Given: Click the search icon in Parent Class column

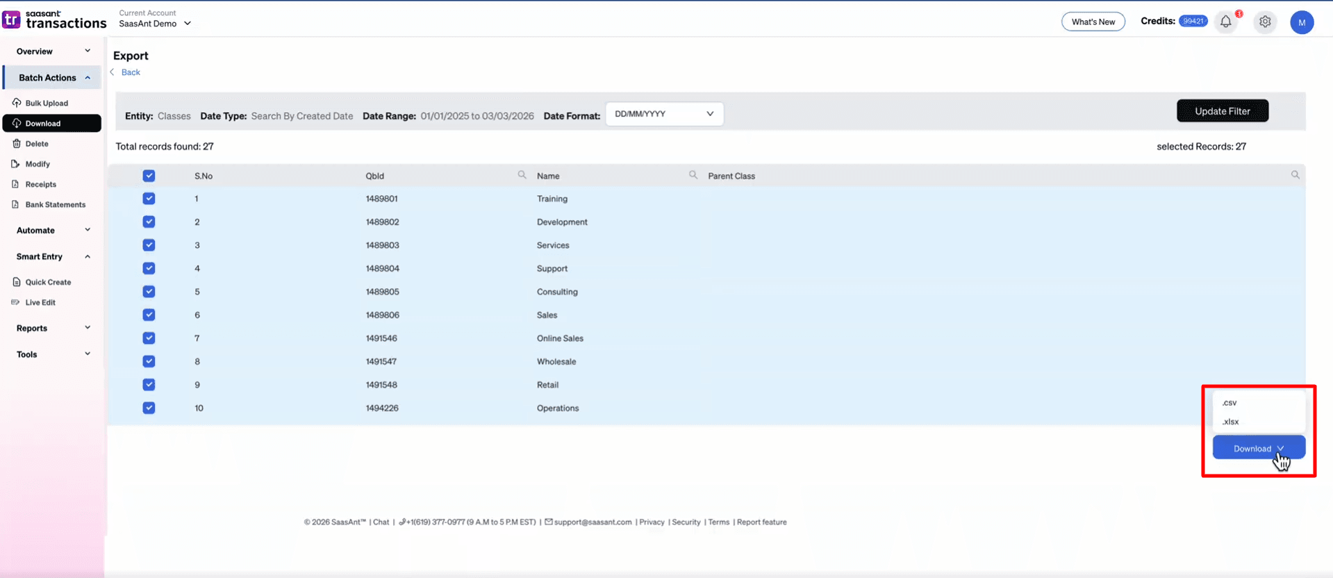Looking at the screenshot, I should (1295, 175).
